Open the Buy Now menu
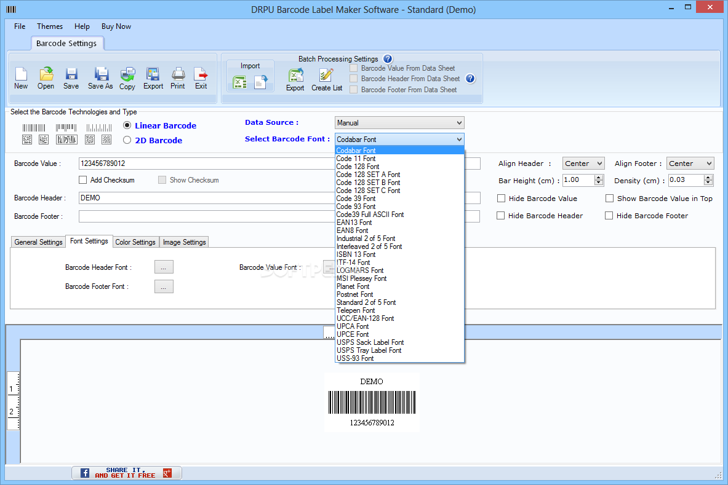The width and height of the screenshot is (728, 485). point(116,26)
